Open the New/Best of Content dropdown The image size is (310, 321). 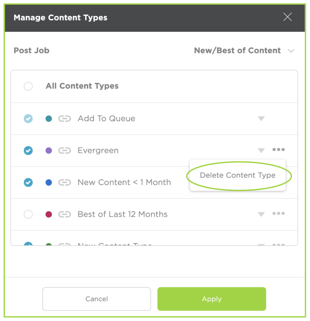point(244,50)
